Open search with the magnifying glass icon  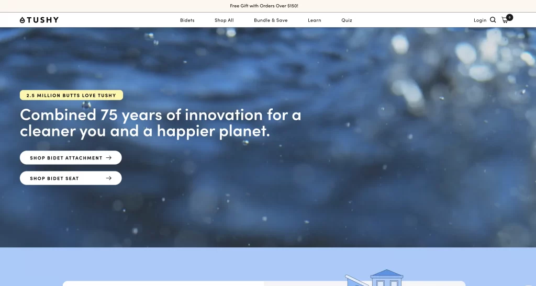pyautogui.click(x=493, y=20)
